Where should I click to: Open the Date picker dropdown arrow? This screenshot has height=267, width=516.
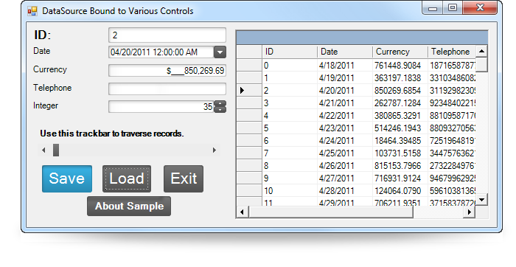point(220,52)
